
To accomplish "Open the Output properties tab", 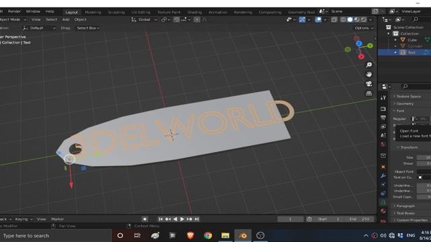I will point(383,118).
